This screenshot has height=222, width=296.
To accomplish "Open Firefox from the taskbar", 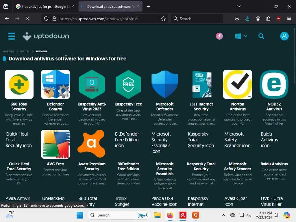I will coord(170,215).
